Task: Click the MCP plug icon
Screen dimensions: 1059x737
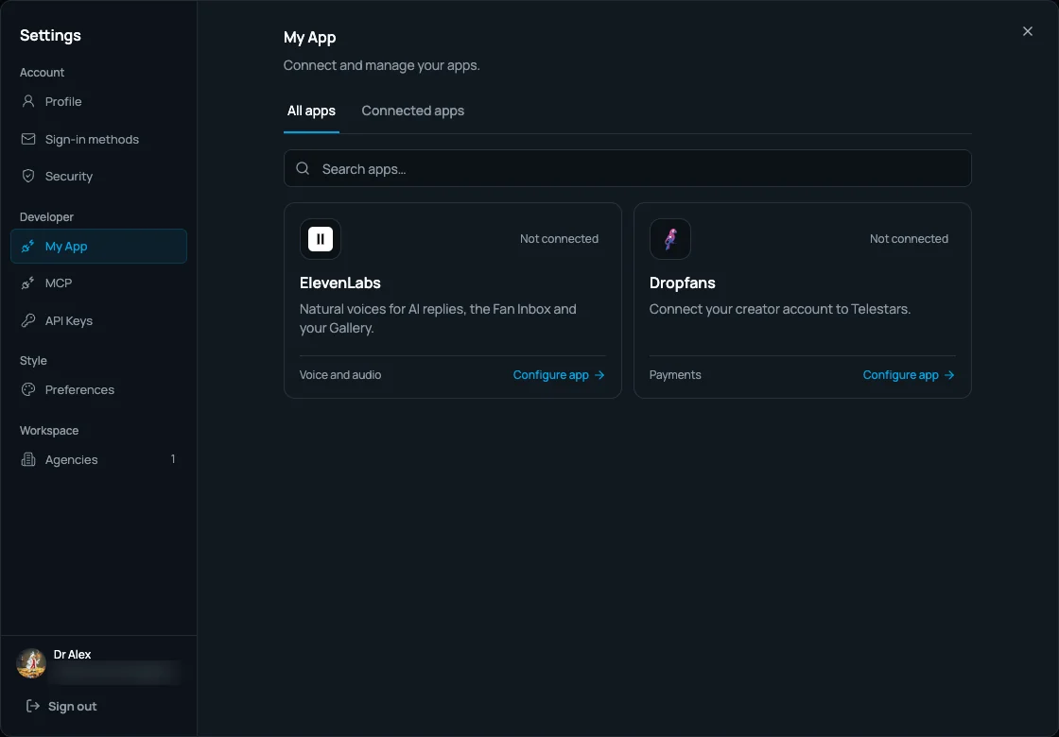Action: [28, 283]
